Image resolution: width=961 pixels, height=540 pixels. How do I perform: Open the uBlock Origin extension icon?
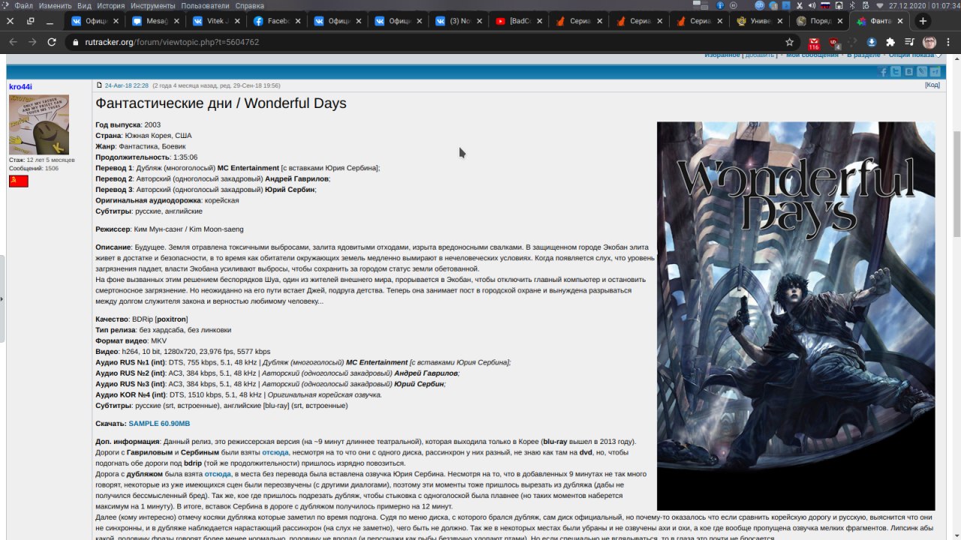click(835, 43)
